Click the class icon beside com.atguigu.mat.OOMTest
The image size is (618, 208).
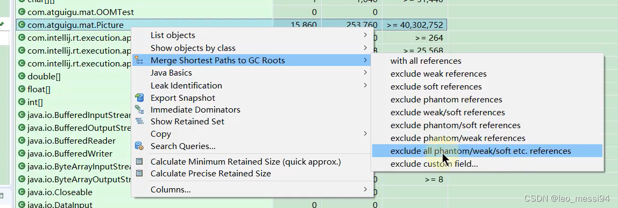tap(22, 12)
